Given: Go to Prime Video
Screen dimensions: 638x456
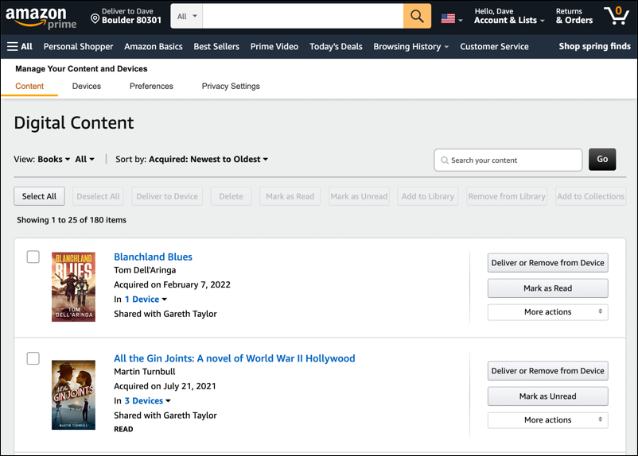Looking at the screenshot, I should (274, 47).
